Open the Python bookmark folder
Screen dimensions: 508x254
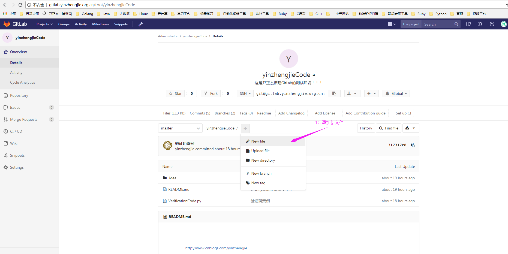click(x=438, y=14)
